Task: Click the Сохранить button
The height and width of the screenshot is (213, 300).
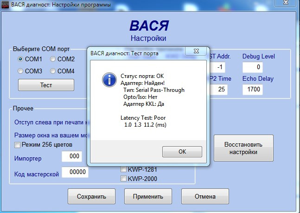Action: [91, 196]
